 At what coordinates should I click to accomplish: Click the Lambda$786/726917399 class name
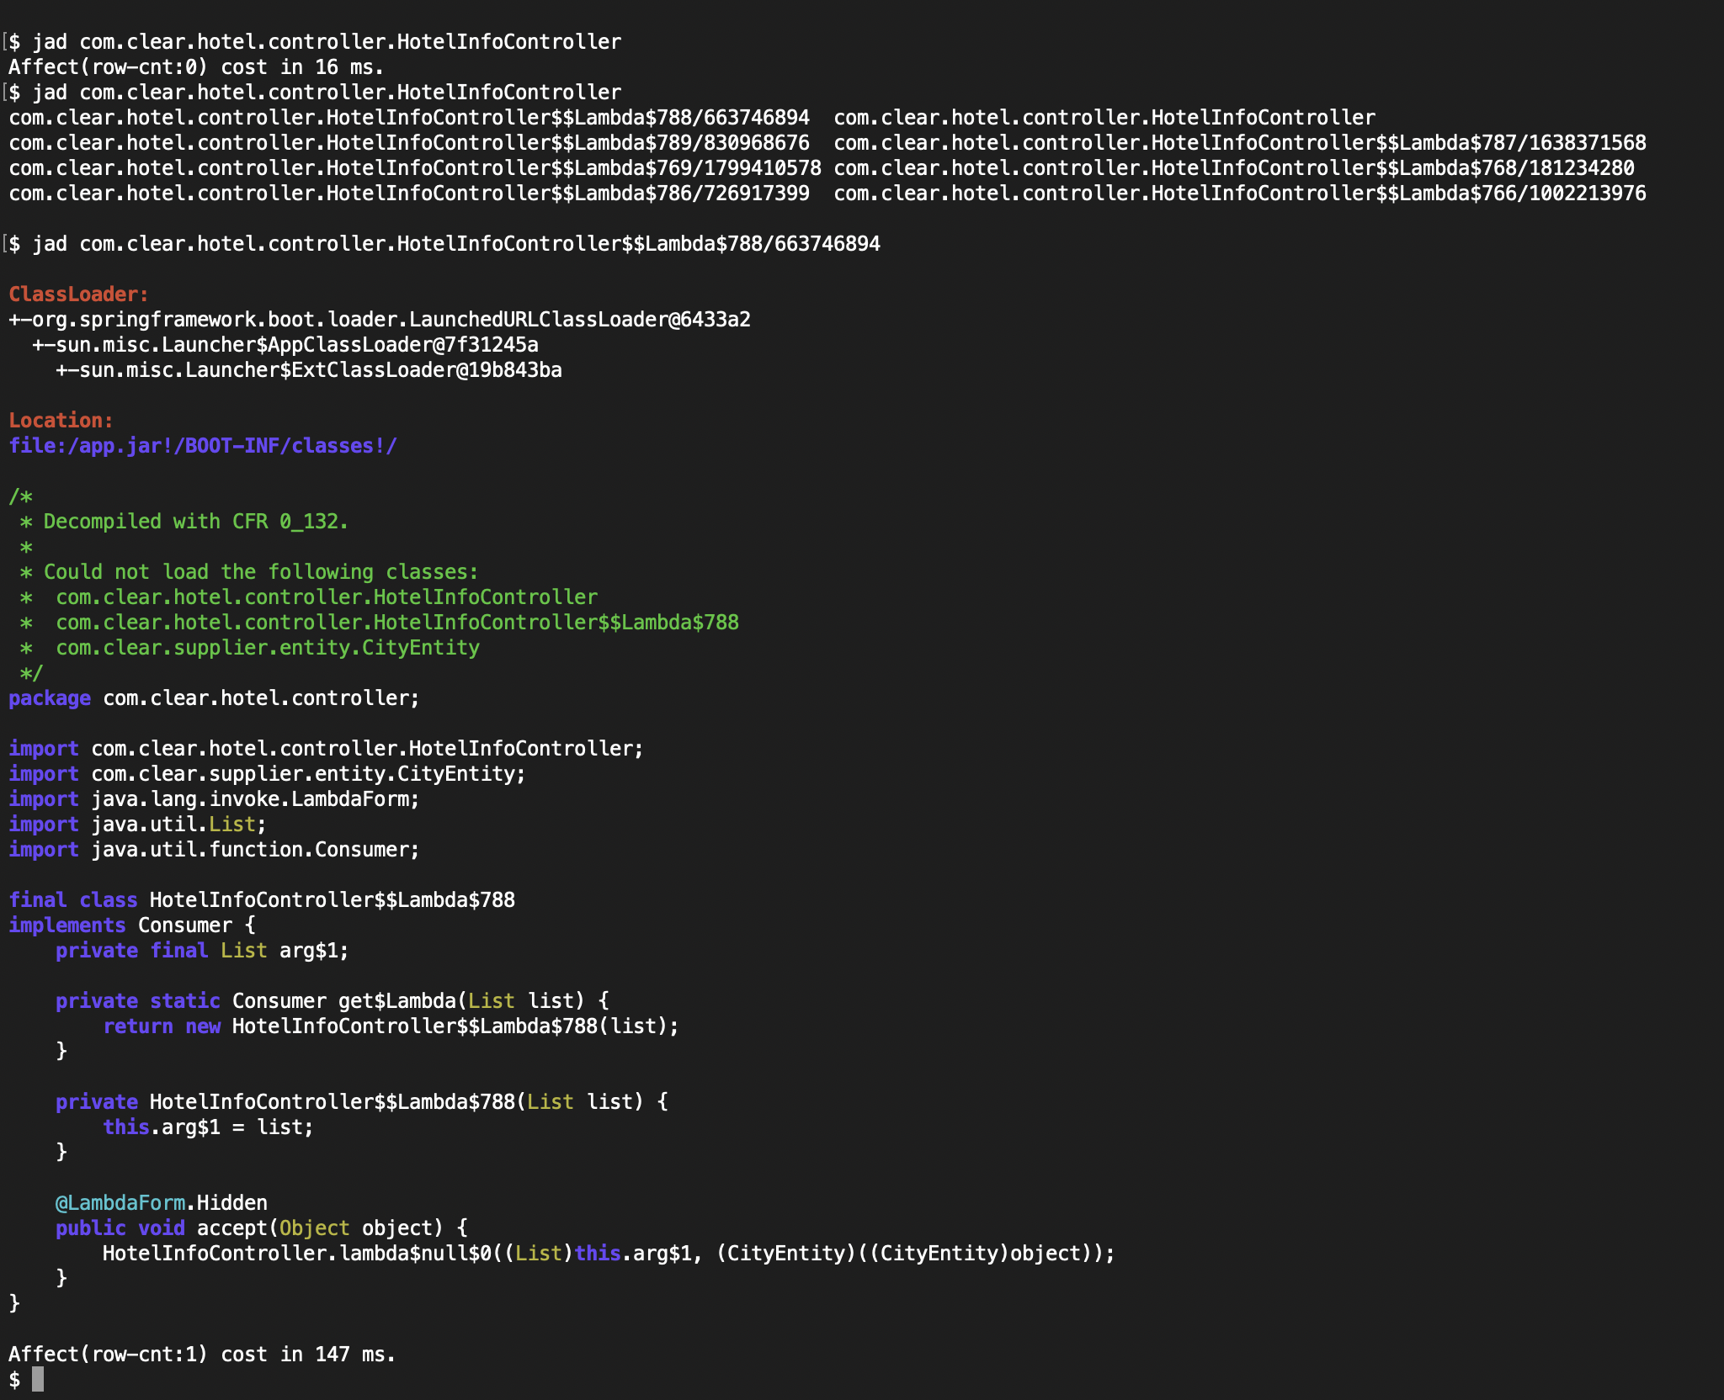coord(409,194)
